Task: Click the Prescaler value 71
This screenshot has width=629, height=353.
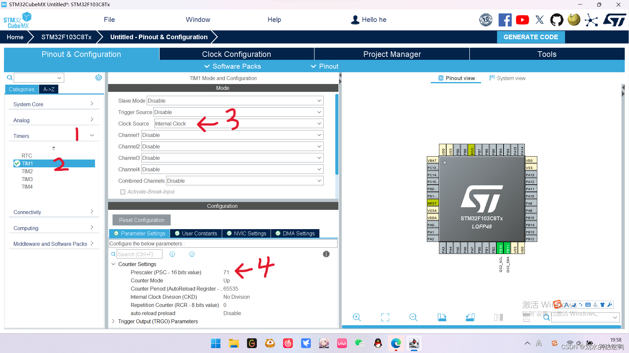Action: tap(226, 272)
